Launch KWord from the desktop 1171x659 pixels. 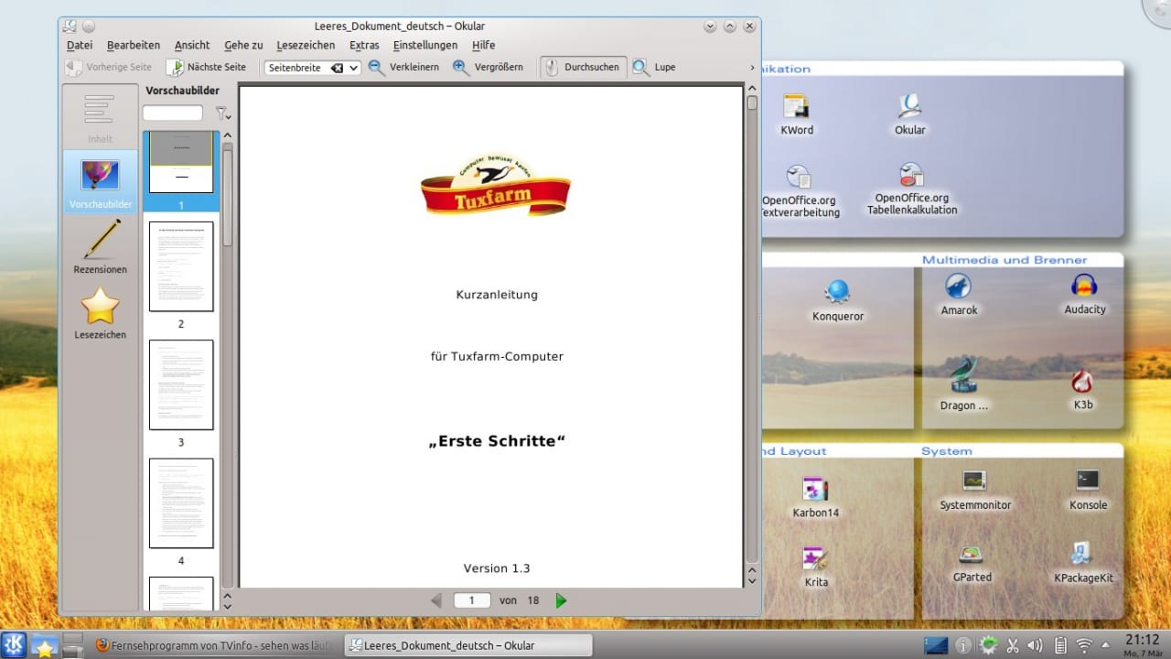[797, 114]
